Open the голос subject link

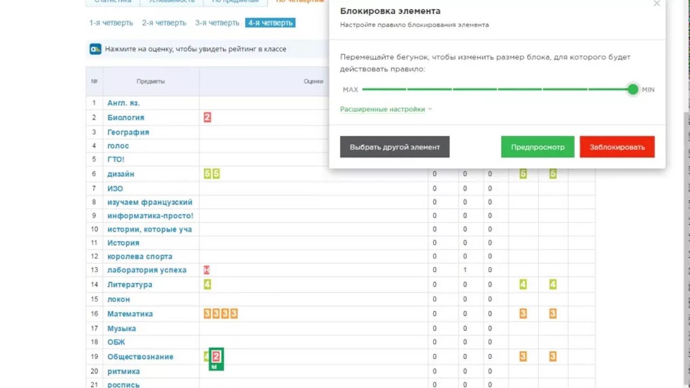point(118,145)
